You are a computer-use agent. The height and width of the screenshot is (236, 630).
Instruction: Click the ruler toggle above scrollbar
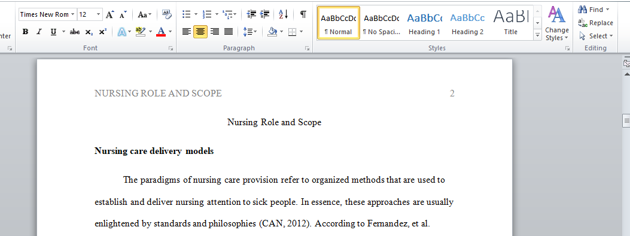coord(626,63)
